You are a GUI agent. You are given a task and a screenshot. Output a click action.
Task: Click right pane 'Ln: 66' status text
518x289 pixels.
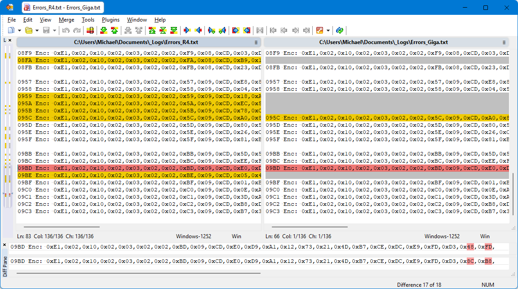click(x=273, y=236)
